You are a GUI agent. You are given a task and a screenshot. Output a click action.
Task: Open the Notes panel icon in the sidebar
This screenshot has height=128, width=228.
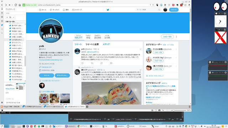[x=2, y=17]
